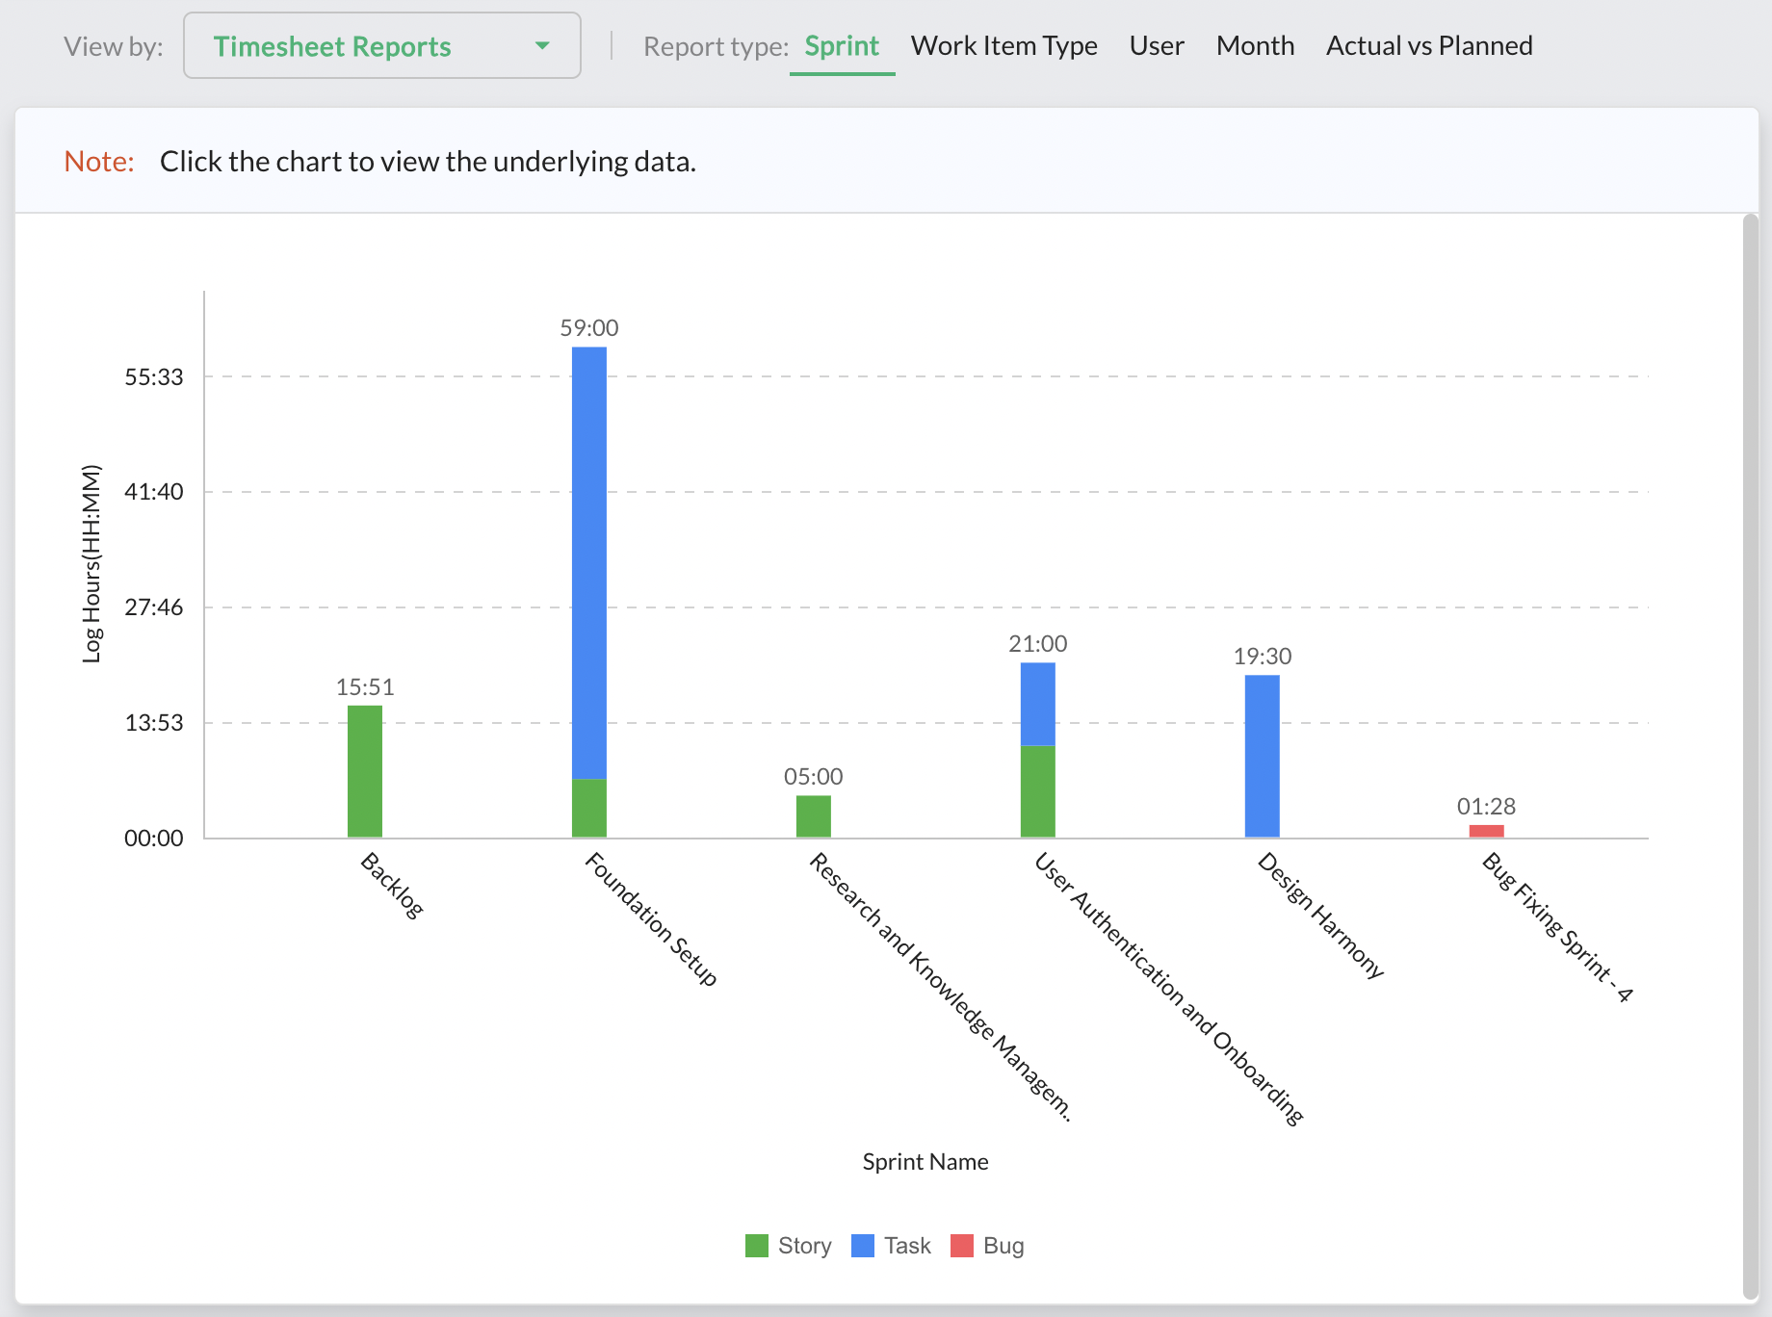Click the blue Task legend color square
This screenshot has height=1317, width=1772.
[863, 1246]
